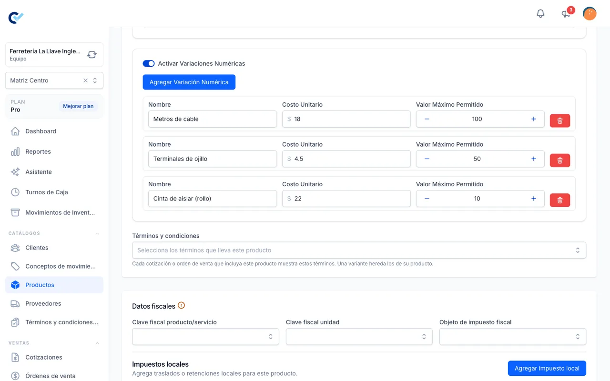This screenshot has height=381, width=610.
Task: Open Clientes catalog
Action: click(54, 248)
